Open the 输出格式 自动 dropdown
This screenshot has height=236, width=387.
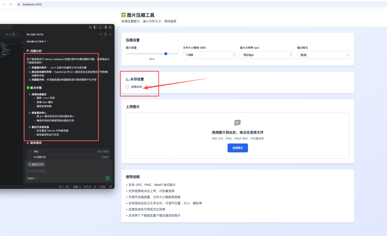(x=323, y=55)
